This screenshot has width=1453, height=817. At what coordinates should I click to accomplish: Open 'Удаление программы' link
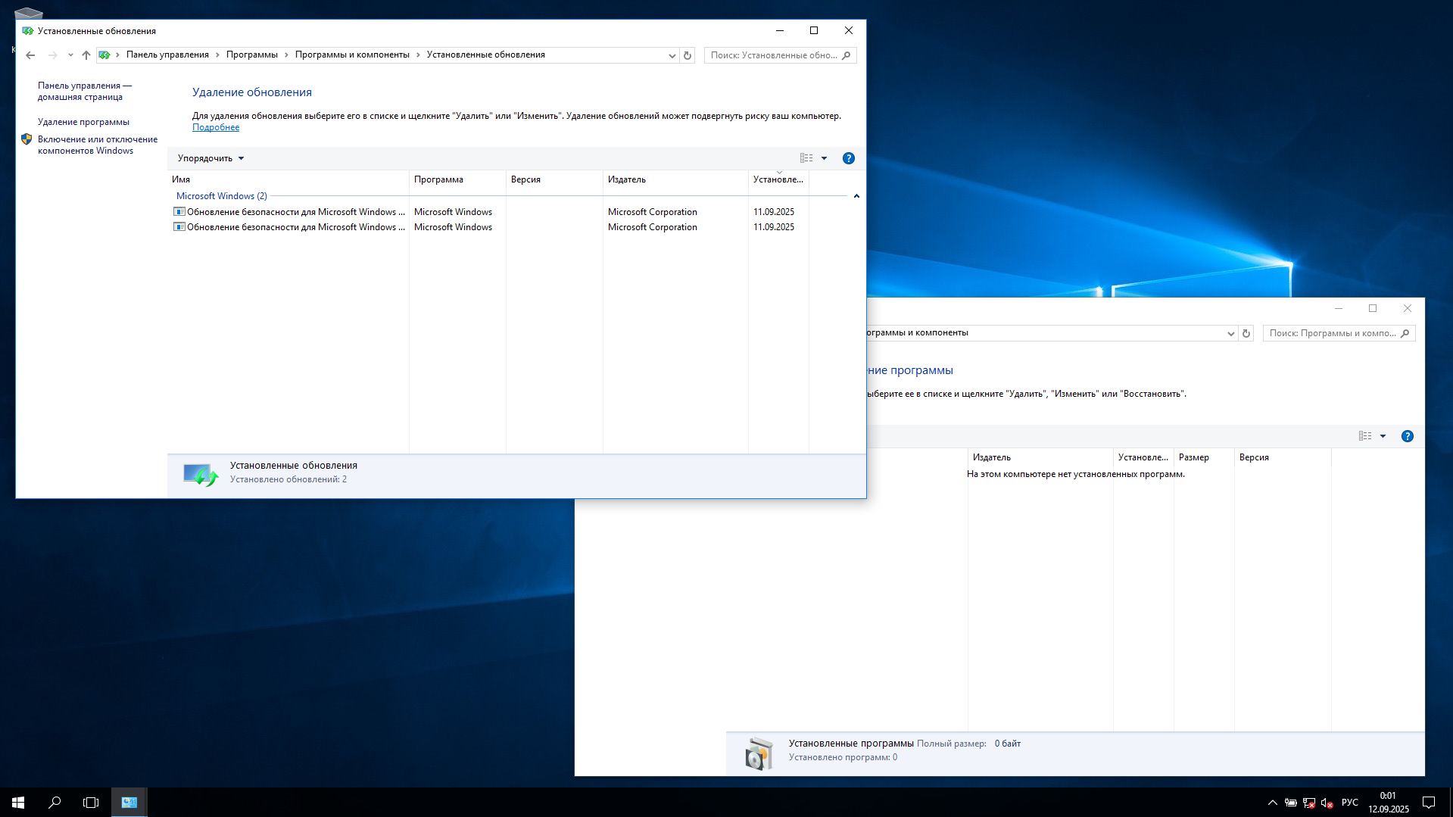point(83,122)
